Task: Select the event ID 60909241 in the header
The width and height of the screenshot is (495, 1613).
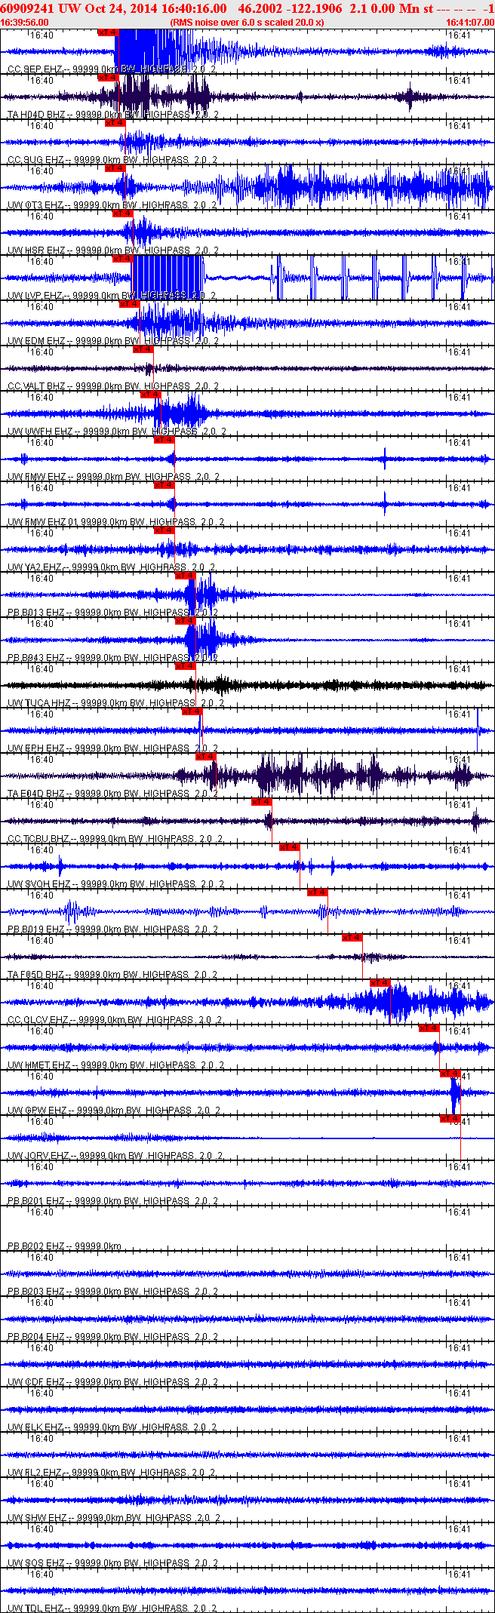Action: click(x=26, y=9)
